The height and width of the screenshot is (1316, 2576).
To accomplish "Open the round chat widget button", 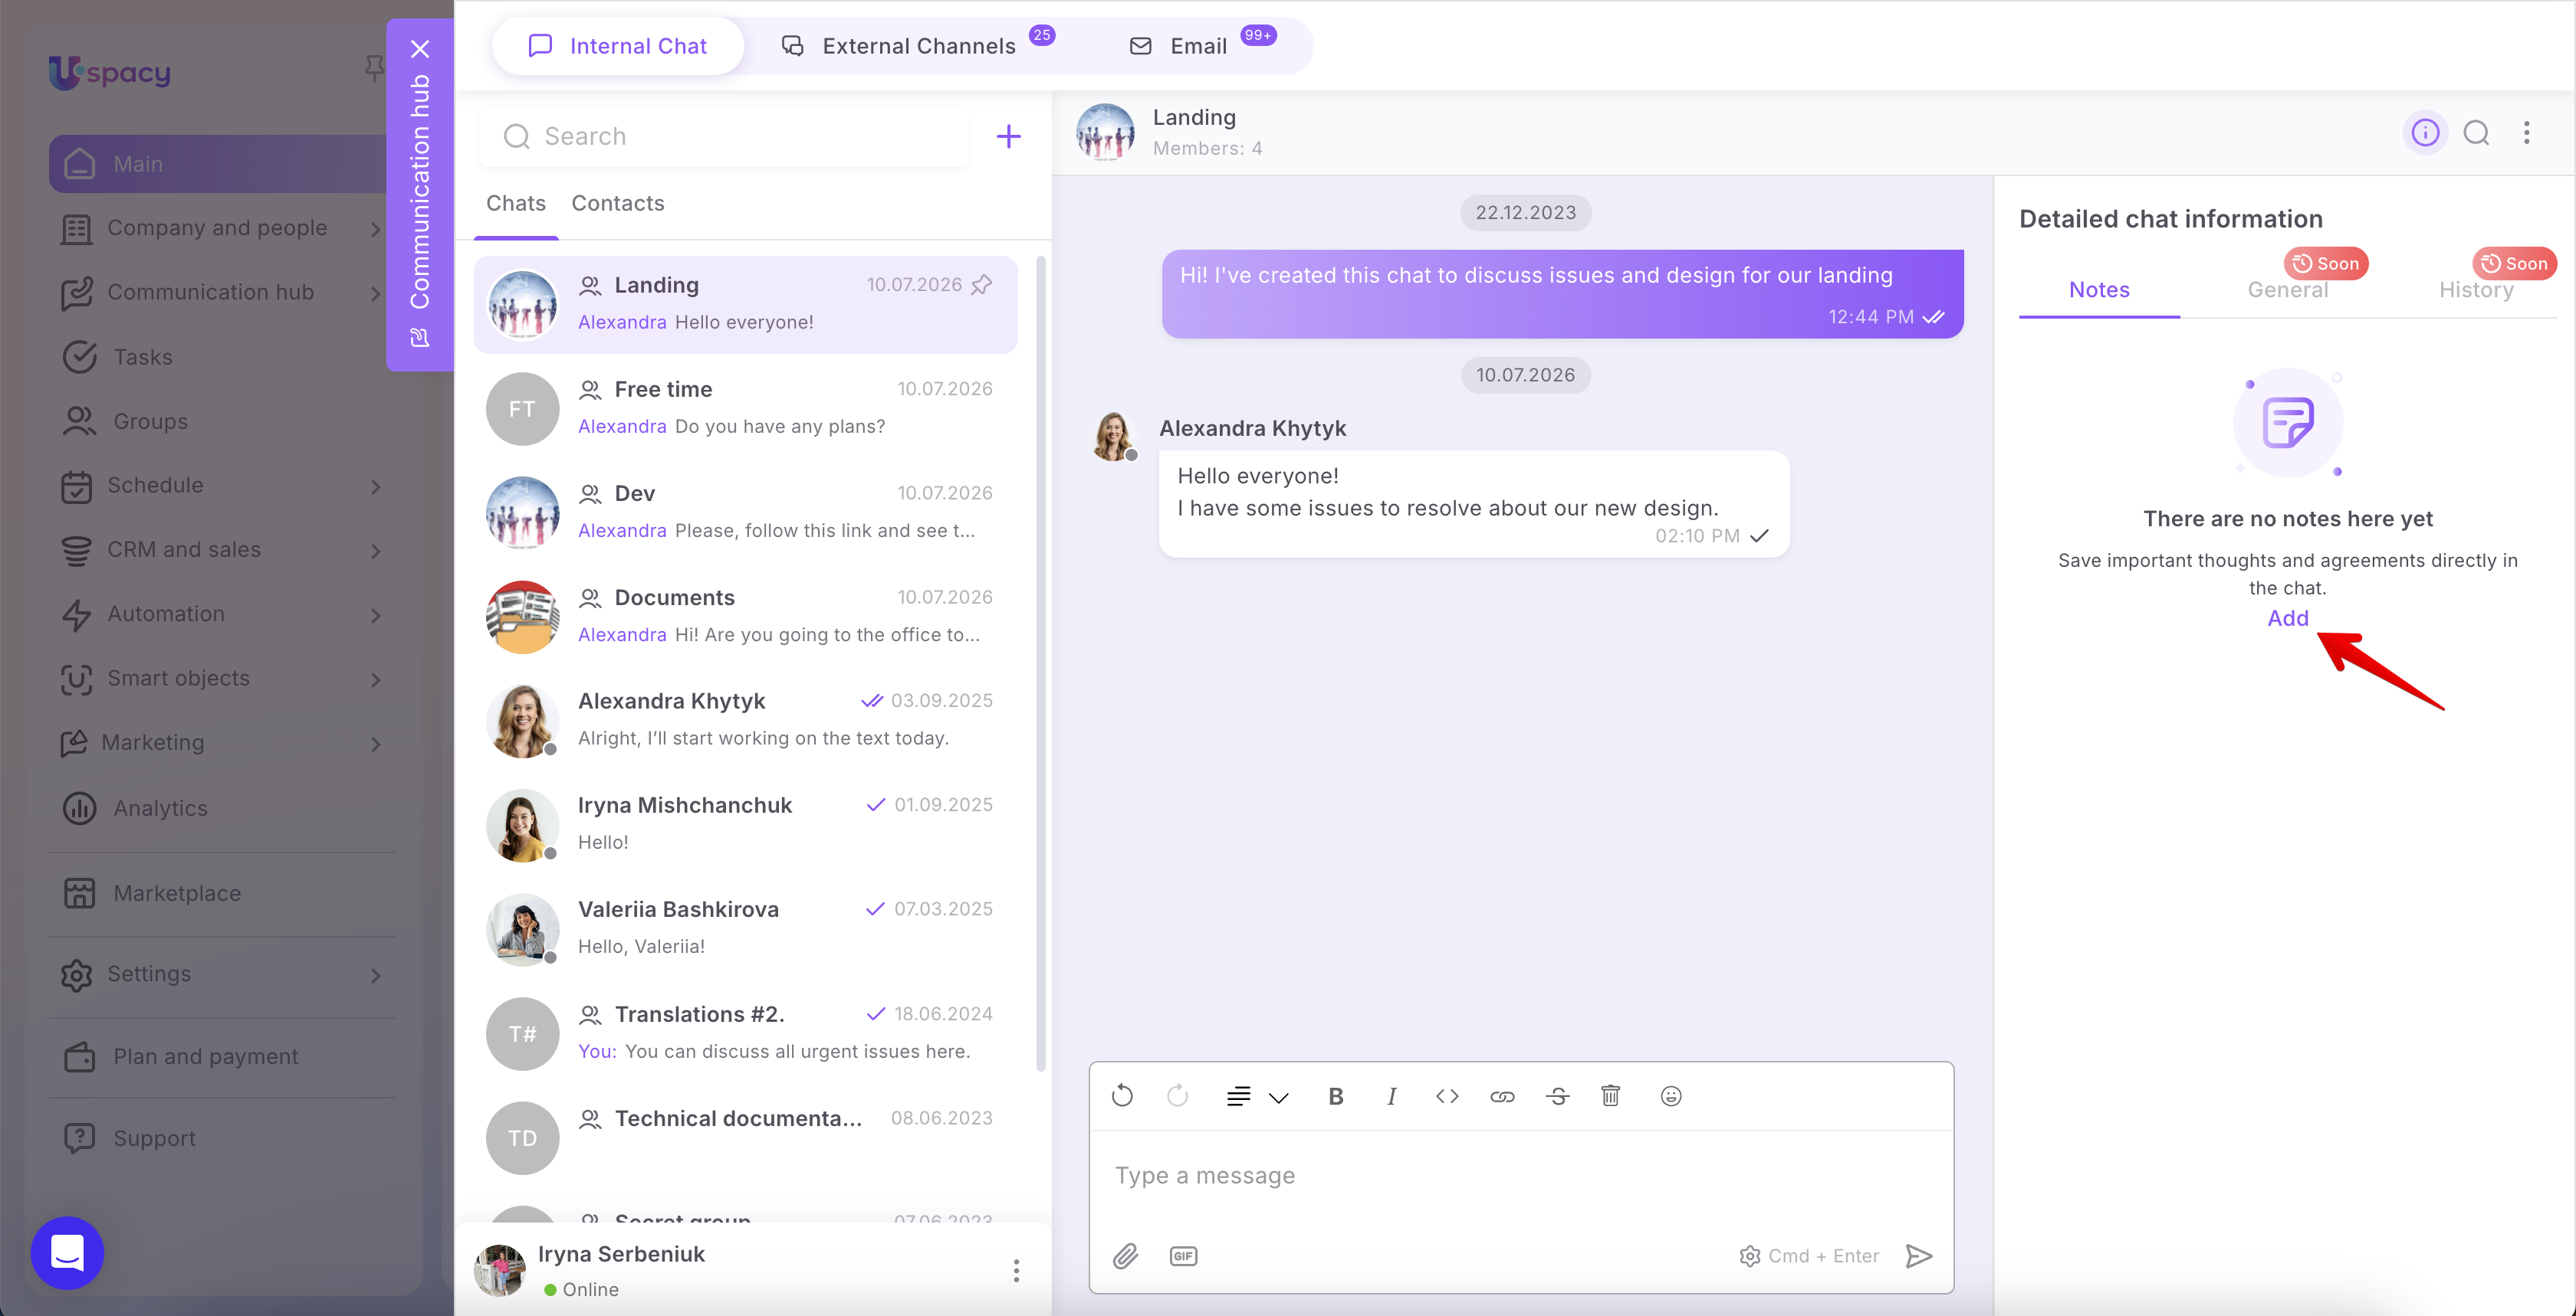I will pyautogui.click(x=67, y=1253).
